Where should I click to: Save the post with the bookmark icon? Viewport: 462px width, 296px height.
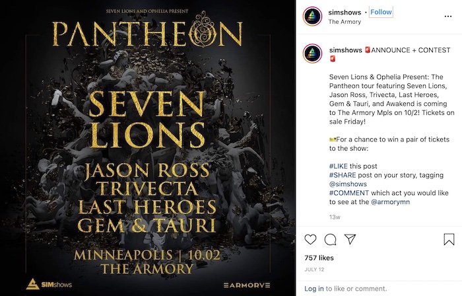pyautogui.click(x=449, y=239)
